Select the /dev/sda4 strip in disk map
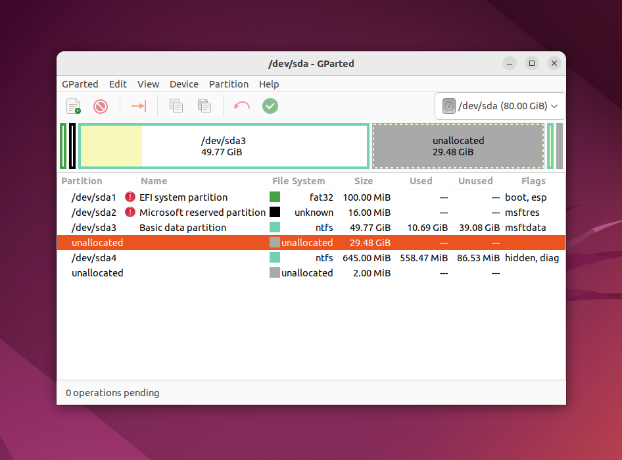This screenshot has height=460, width=622. pyautogui.click(x=550, y=146)
